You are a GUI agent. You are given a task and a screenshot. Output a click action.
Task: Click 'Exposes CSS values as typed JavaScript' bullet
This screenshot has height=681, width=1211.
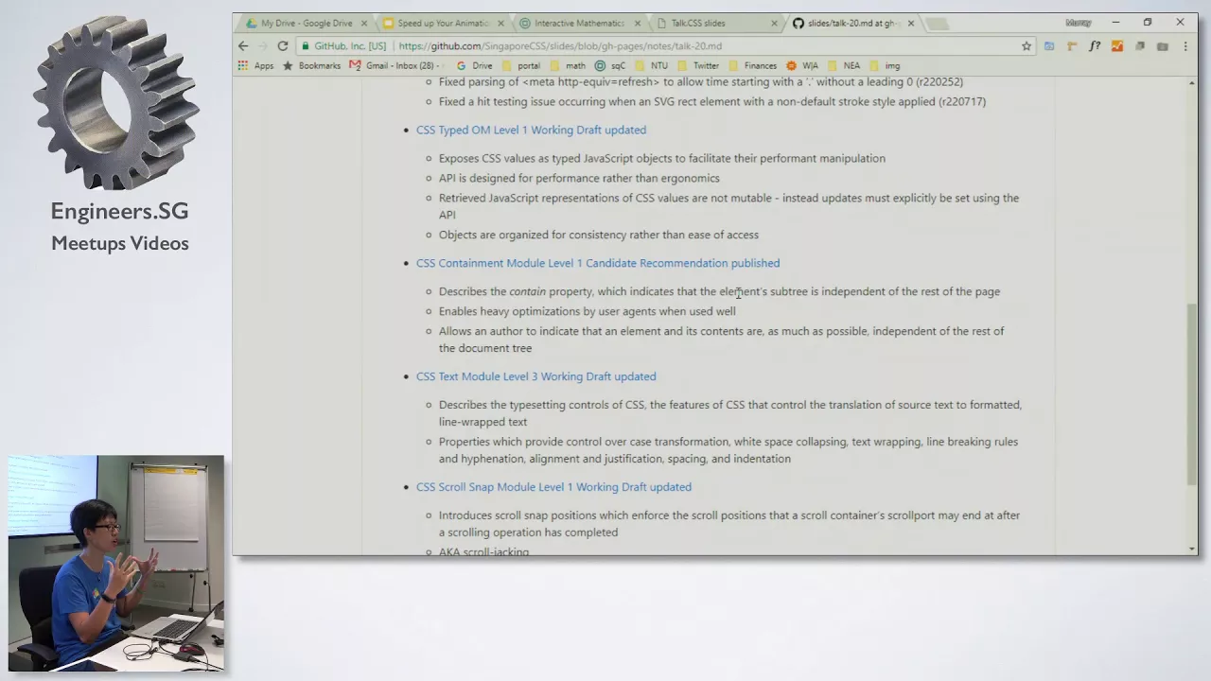coord(662,158)
